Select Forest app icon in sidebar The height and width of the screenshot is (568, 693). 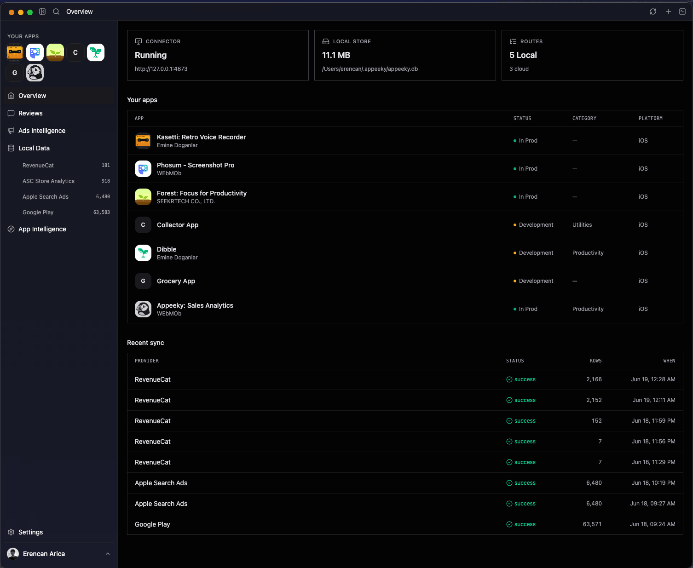click(55, 52)
